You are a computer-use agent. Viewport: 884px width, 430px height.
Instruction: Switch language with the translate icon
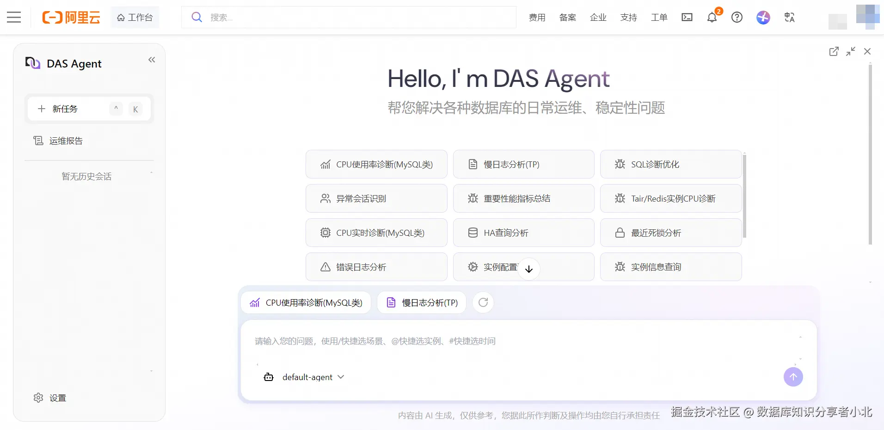tap(789, 18)
